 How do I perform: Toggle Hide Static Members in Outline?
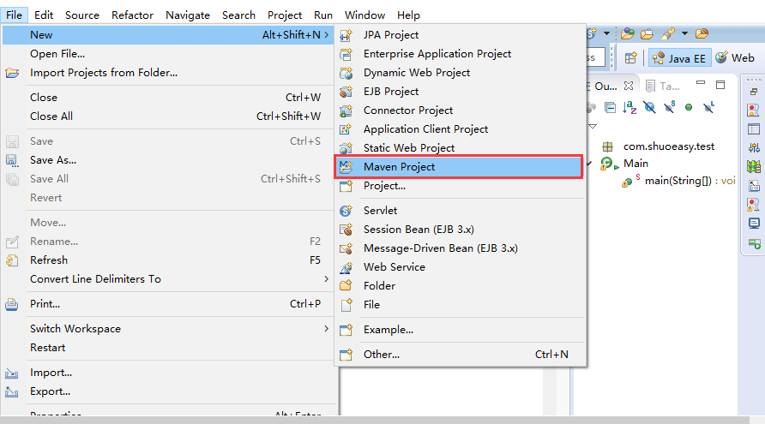[669, 107]
